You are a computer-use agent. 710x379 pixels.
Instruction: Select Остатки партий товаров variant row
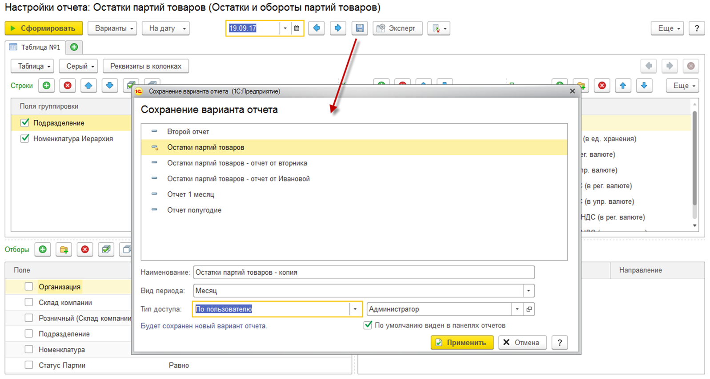[354, 147]
